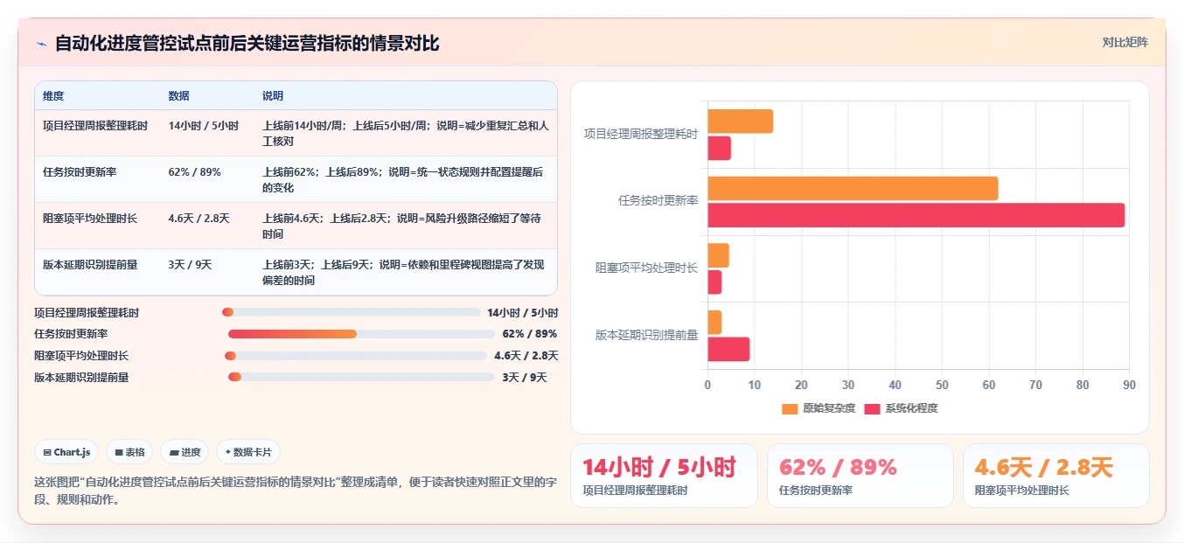Click the red bar for 项目经理周报整理耗时
This screenshot has height=543, width=1184.
click(x=720, y=148)
